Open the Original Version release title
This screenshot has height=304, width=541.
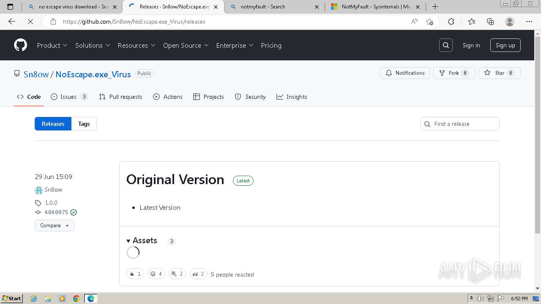(x=175, y=179)
